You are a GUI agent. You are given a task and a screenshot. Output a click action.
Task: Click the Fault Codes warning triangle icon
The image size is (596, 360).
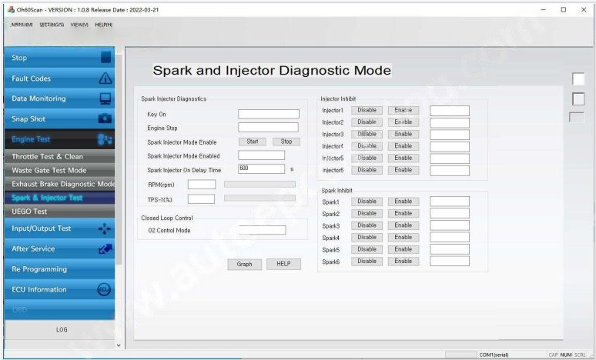pos(106,78)
